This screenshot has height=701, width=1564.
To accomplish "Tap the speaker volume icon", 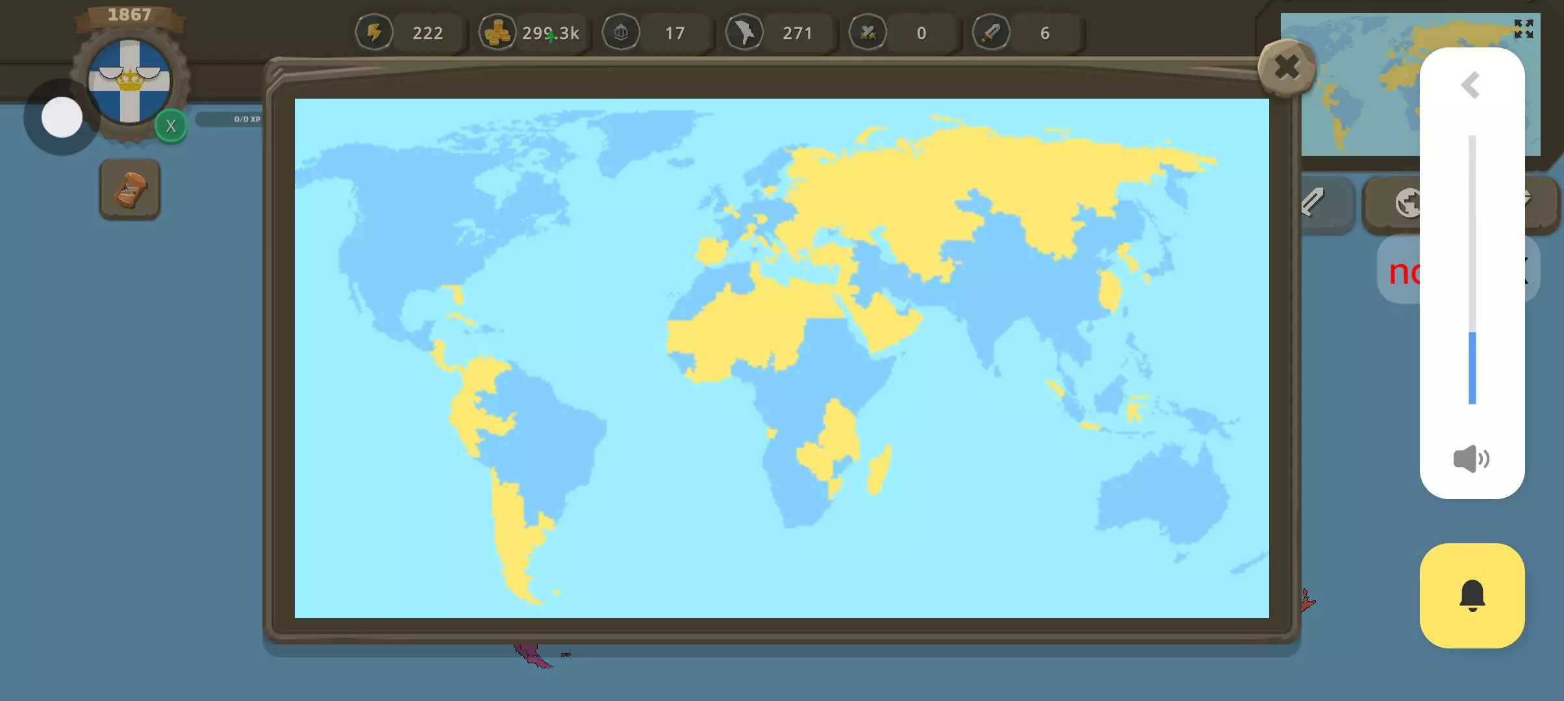I will coord(1470,459).
